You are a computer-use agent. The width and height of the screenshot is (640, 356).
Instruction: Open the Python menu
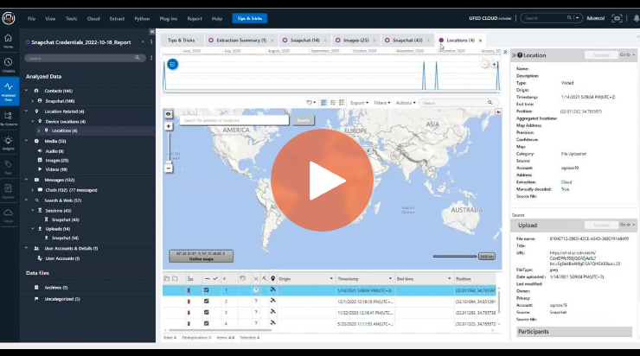coord(142,18)
